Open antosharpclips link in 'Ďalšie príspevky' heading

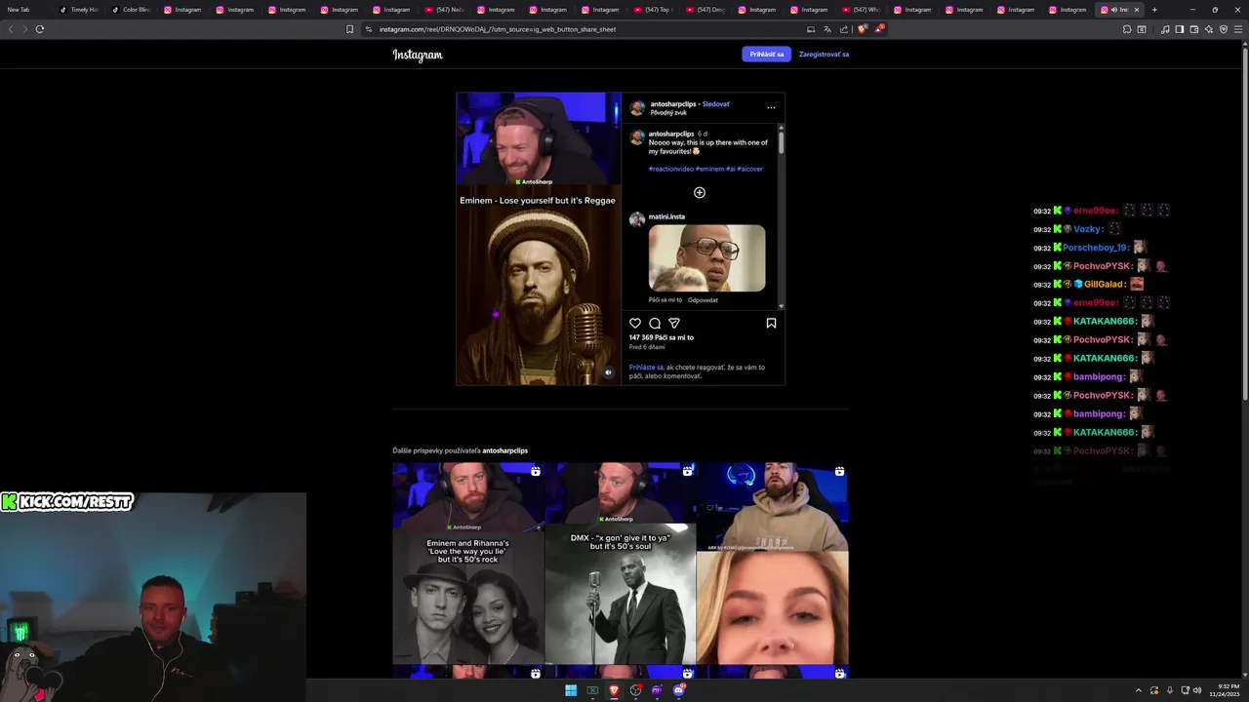(x=504, y=450)
